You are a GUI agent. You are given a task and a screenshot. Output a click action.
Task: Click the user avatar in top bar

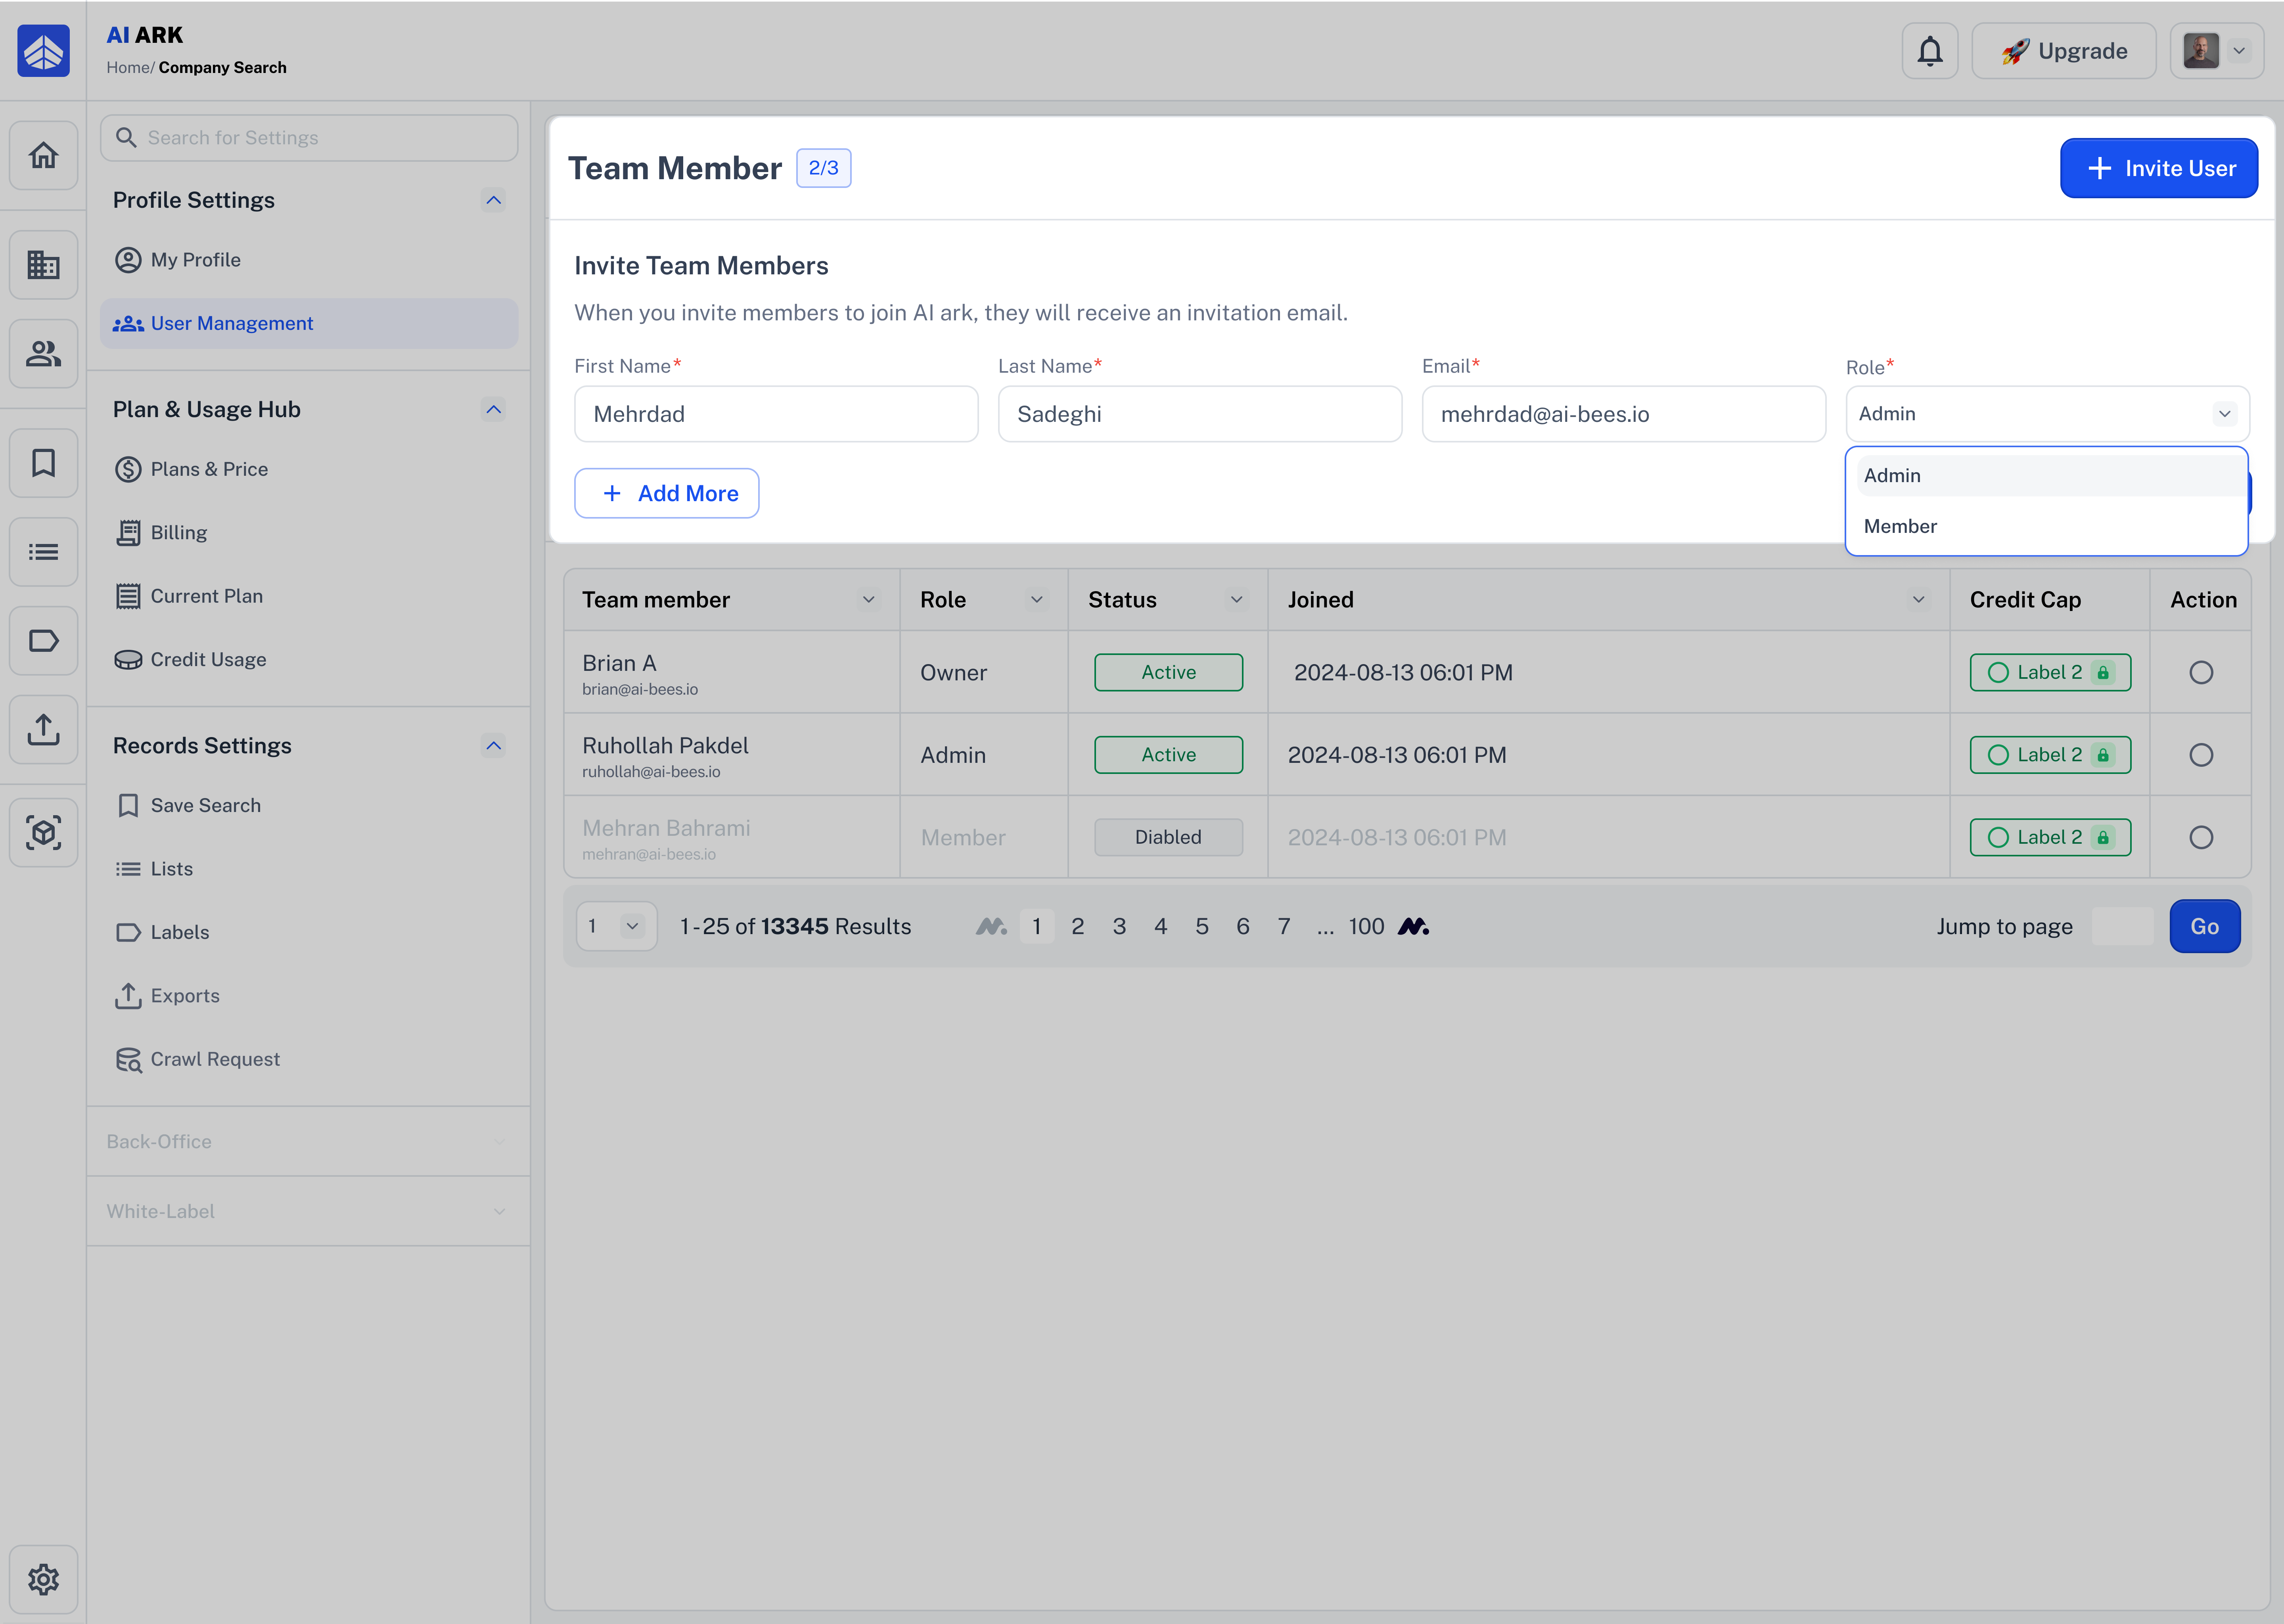click(x=2201, y=51)
